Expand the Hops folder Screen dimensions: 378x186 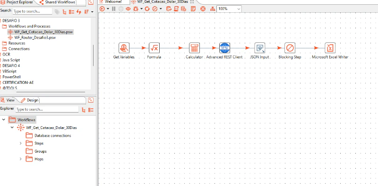[20, 159]
